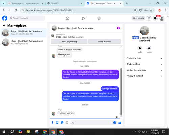Viewport: 169px width, 135px height.
Task: Open File Explorer from taskbar
Action: point(28,132)
